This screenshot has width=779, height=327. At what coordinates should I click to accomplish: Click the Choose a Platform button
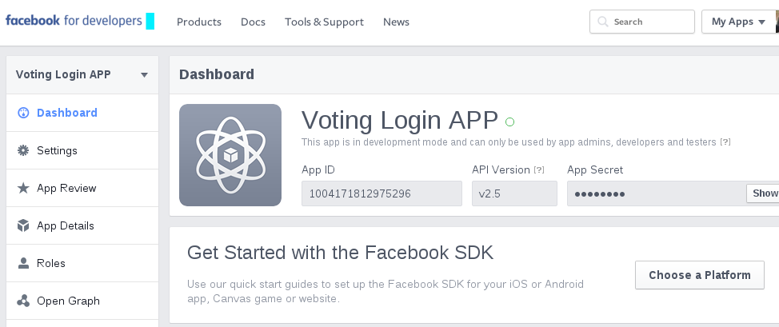click(700, 275)
